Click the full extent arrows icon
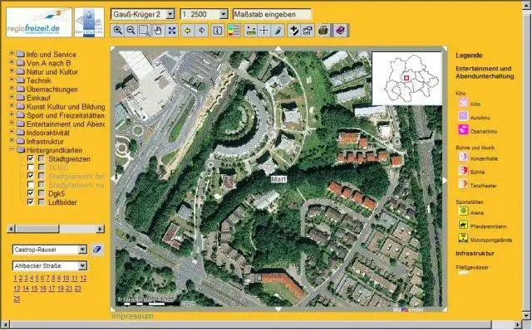Screen dimensions: 532x330 click(172, 31)
